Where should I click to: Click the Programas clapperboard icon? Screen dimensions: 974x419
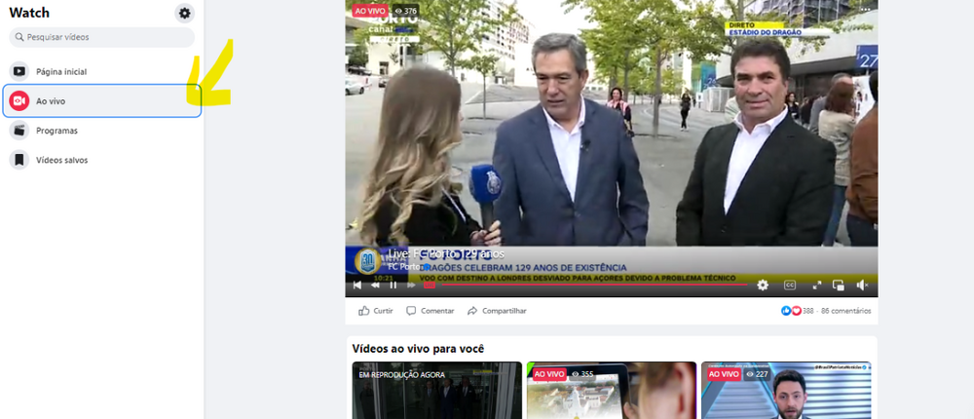(x=19, y=131)
